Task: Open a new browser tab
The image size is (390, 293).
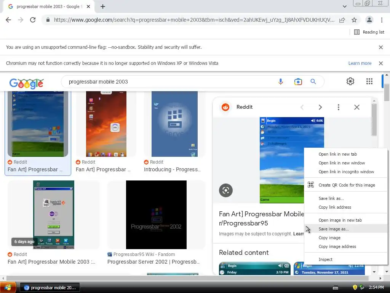Action: coord(103,6)
